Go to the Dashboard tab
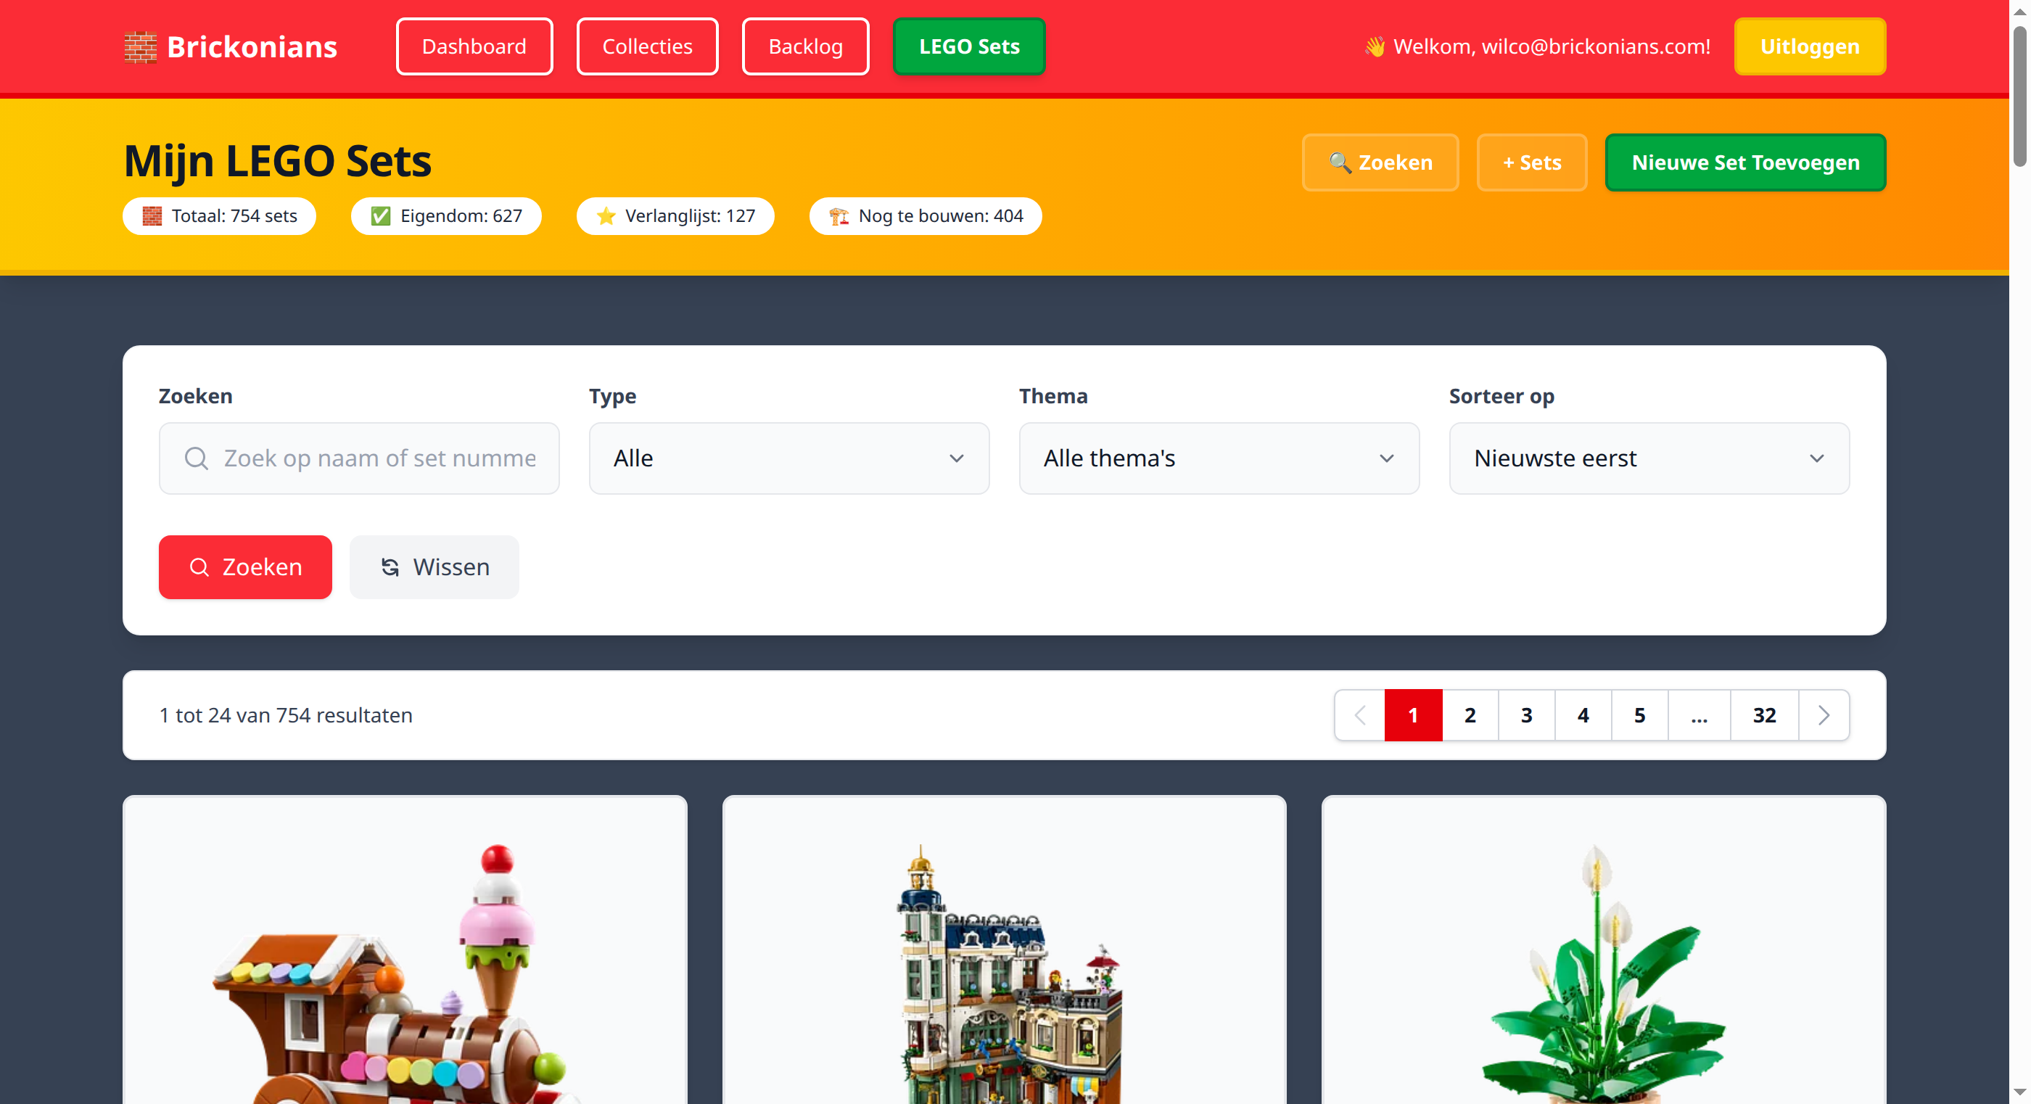Image resolution: width=2031 pixels, height=1104 pixels. tap(474, 46)
